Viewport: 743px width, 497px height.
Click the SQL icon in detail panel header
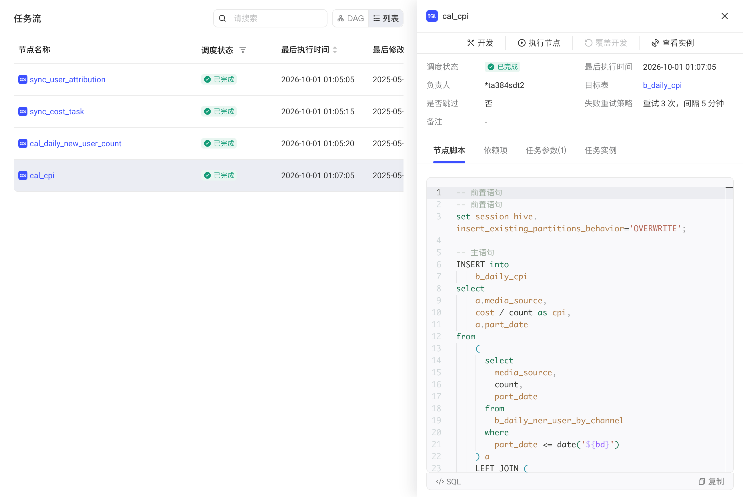point(432,16)
